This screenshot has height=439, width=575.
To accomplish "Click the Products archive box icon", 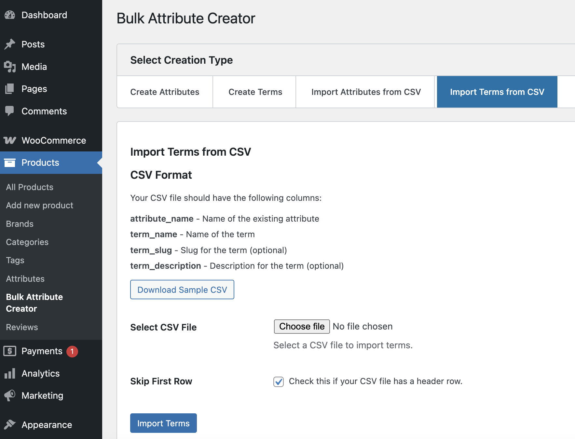I will pos(10,162).
